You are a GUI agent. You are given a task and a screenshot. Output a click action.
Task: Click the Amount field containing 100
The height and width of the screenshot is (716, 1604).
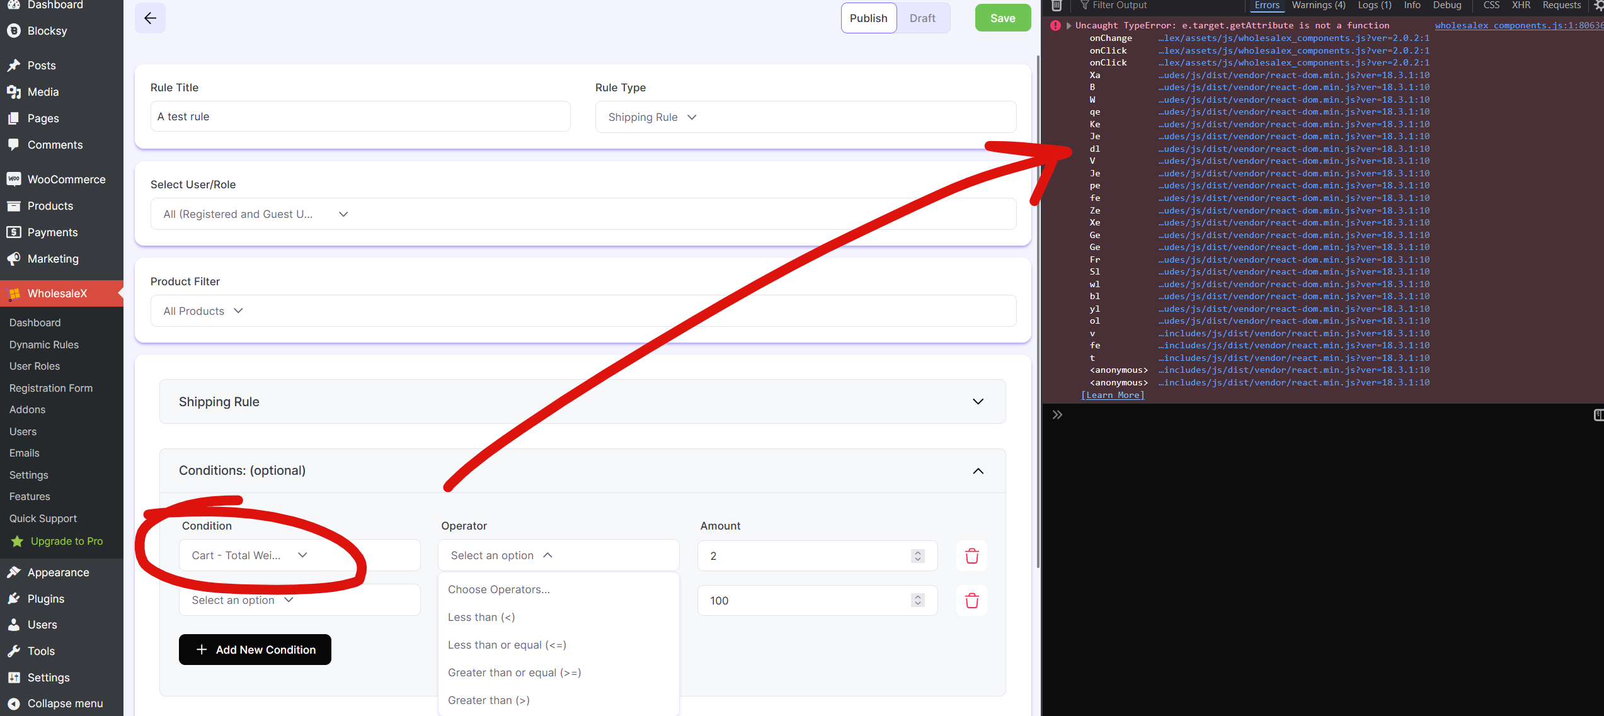(817, 601)
